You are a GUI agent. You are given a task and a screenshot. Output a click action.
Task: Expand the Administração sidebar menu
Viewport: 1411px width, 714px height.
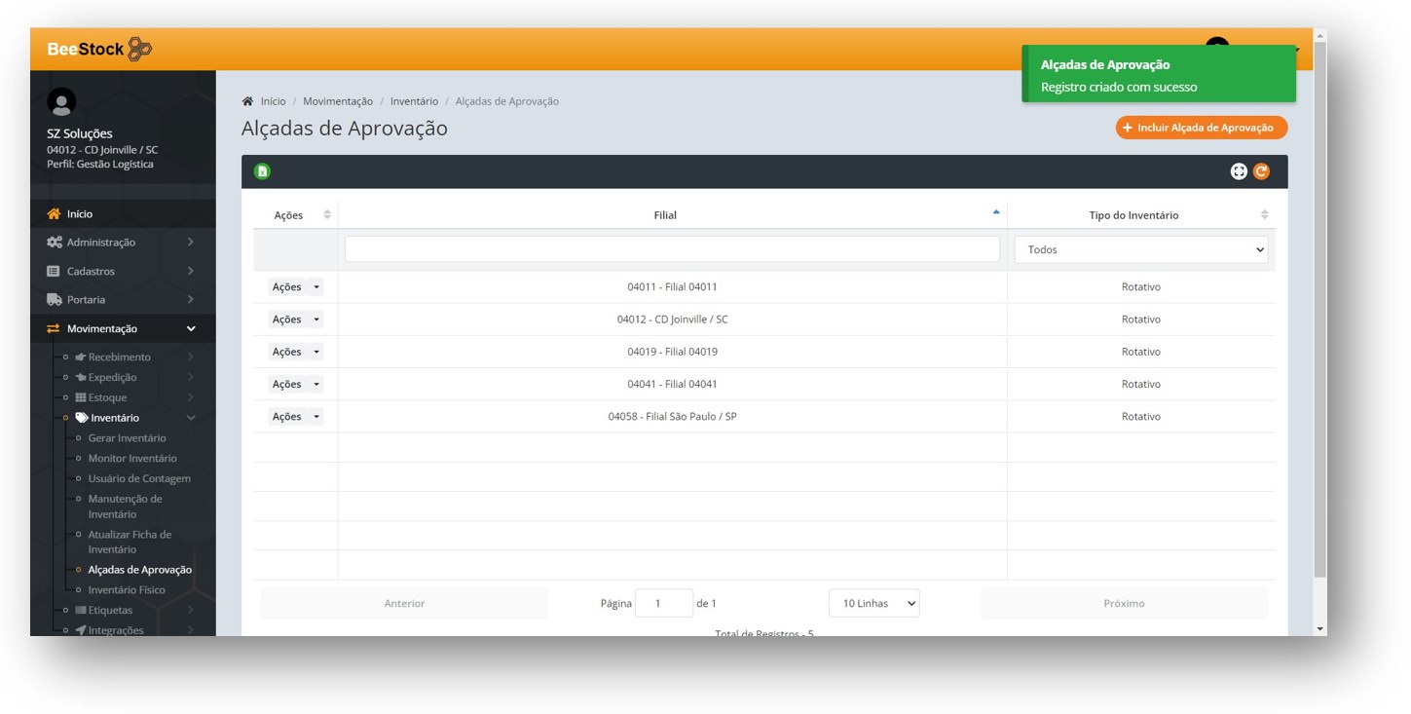122,243
